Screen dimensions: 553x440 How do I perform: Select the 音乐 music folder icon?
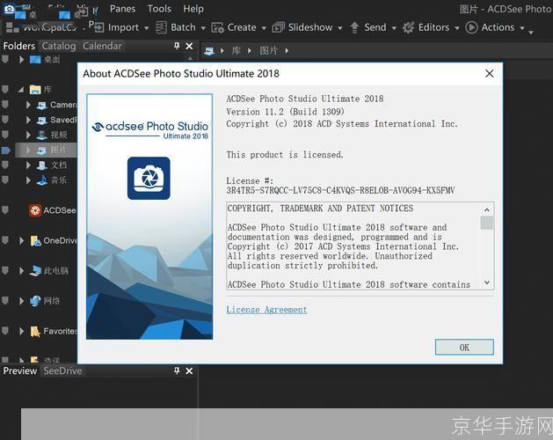(x=42, y=180)
